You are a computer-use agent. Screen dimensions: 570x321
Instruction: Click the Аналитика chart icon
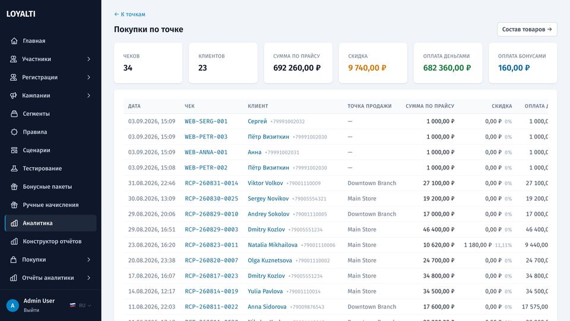14,223
